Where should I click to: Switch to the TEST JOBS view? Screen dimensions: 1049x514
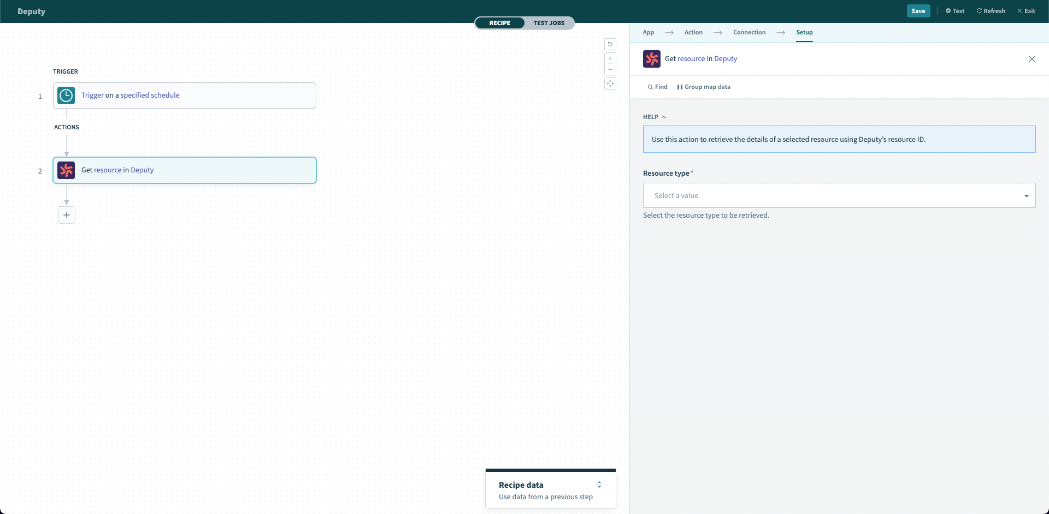[x=549, y=23]
